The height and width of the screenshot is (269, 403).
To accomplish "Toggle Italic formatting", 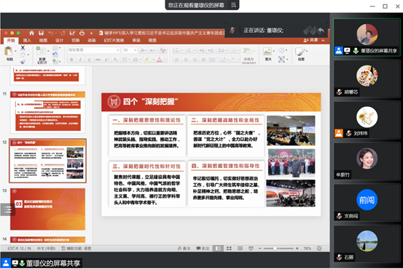I will pos(80,60).
